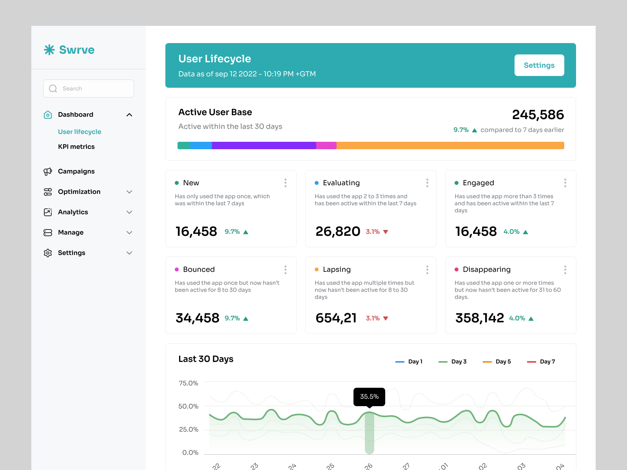Click the search magnifier icon
Image resolution: width=627 pixels, height=470 pixels.
click(x=53, y=88)
